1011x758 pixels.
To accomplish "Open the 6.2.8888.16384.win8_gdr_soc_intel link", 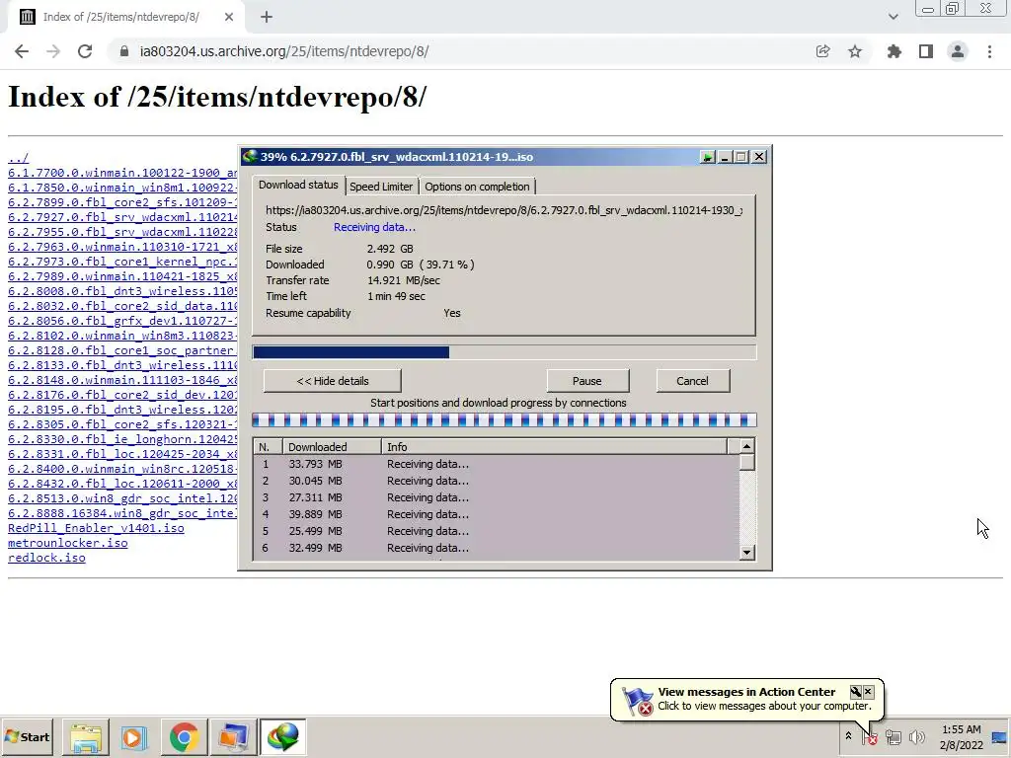I will 122,513.
